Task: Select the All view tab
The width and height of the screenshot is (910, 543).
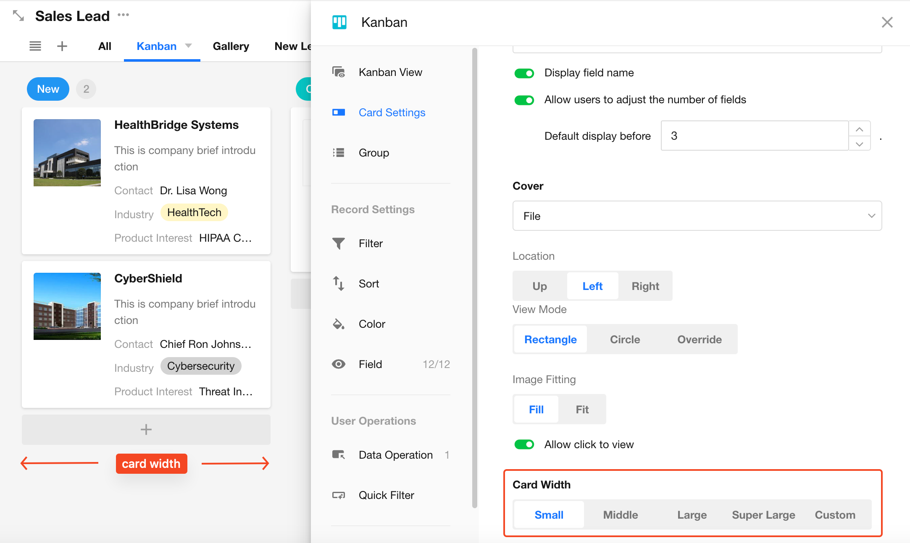Action: tap(105, 46)
